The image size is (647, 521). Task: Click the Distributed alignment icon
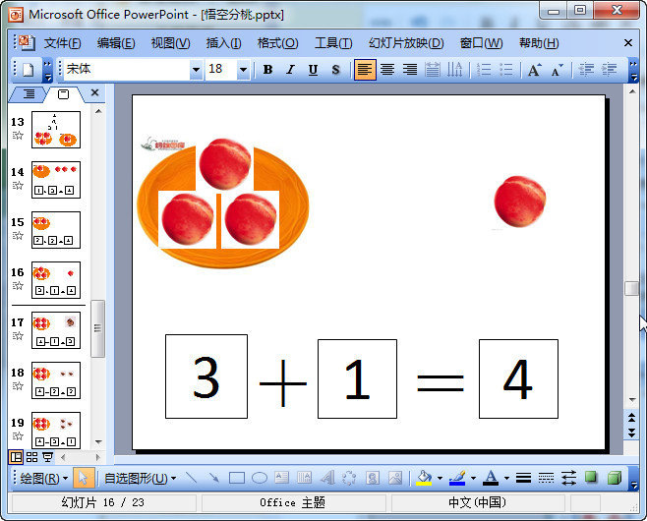click(432, 70)
